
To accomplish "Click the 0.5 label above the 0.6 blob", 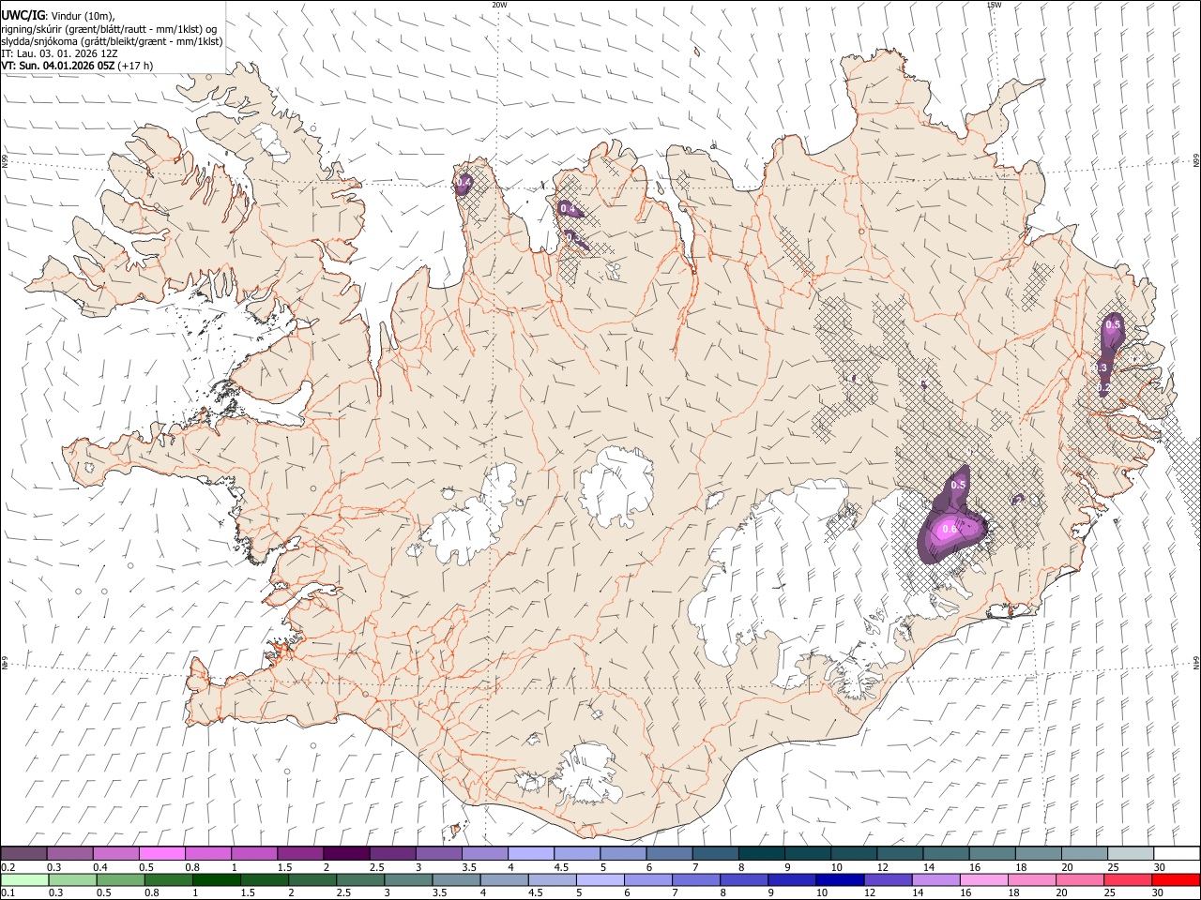I will [958, 486].
